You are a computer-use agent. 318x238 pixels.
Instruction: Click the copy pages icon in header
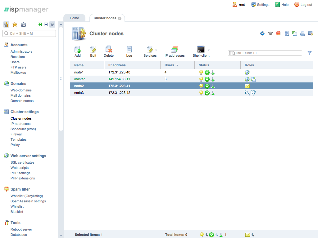287,33
